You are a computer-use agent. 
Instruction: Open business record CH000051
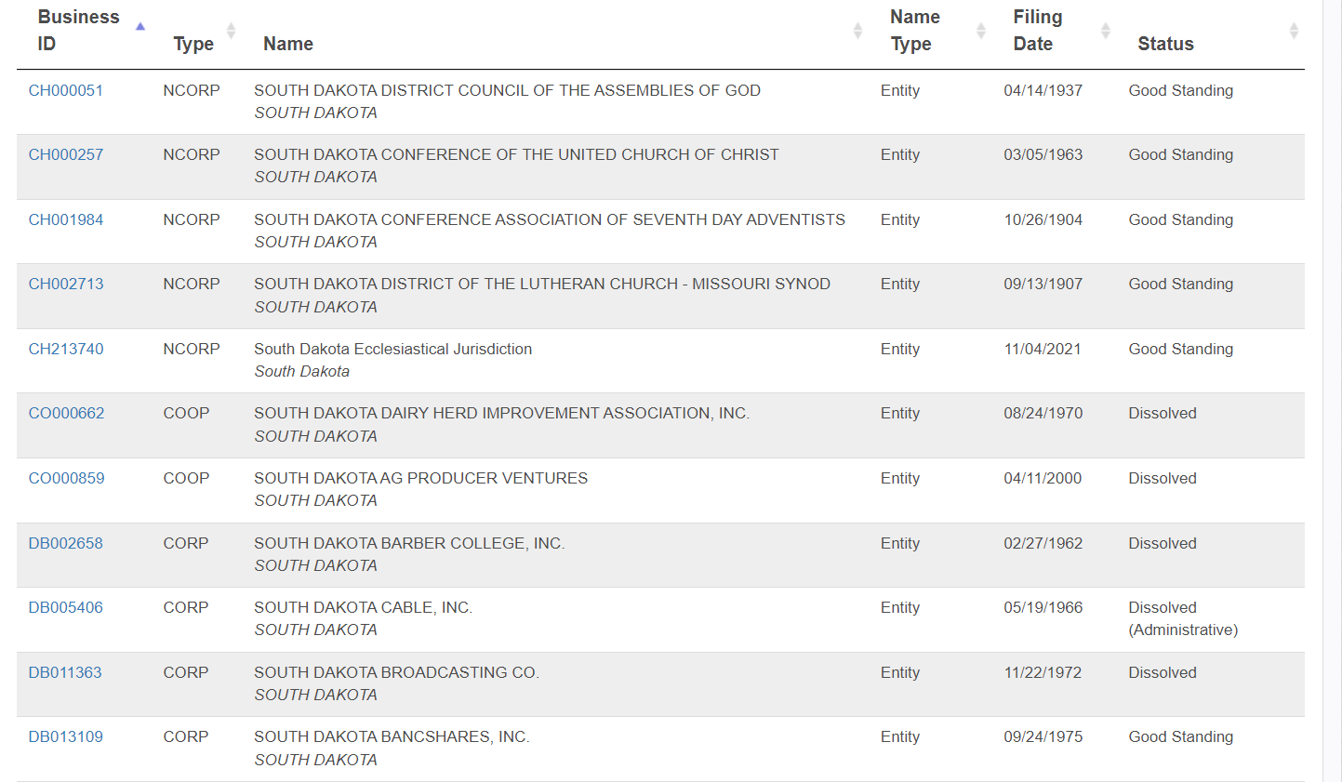pos(66,90)
